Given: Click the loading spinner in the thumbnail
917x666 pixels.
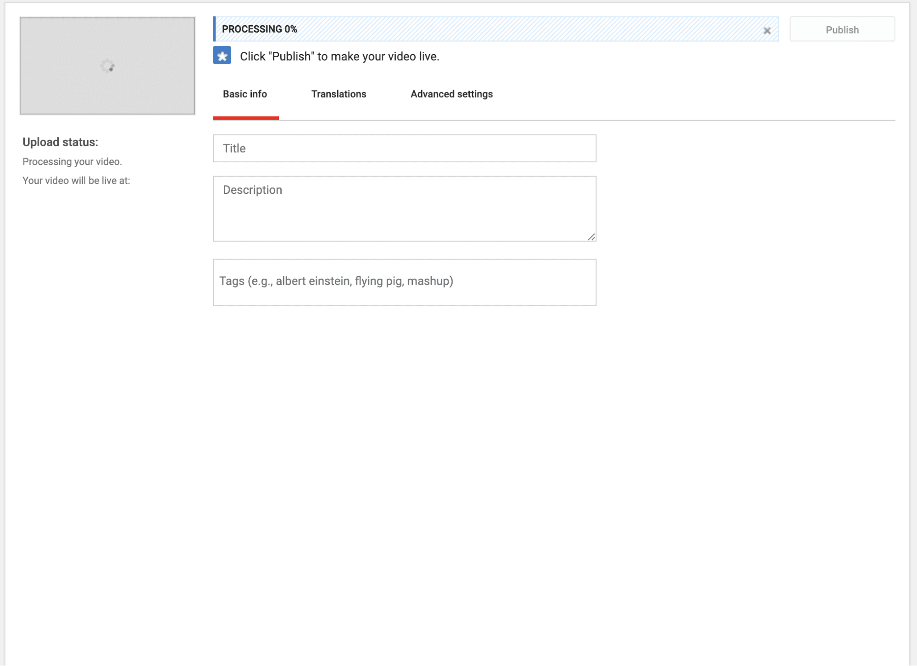Looking at the screenshot, I should (107, 66).
